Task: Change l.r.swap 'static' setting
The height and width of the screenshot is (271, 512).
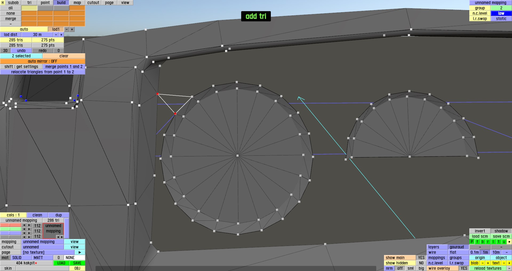Action: (501, 19)
